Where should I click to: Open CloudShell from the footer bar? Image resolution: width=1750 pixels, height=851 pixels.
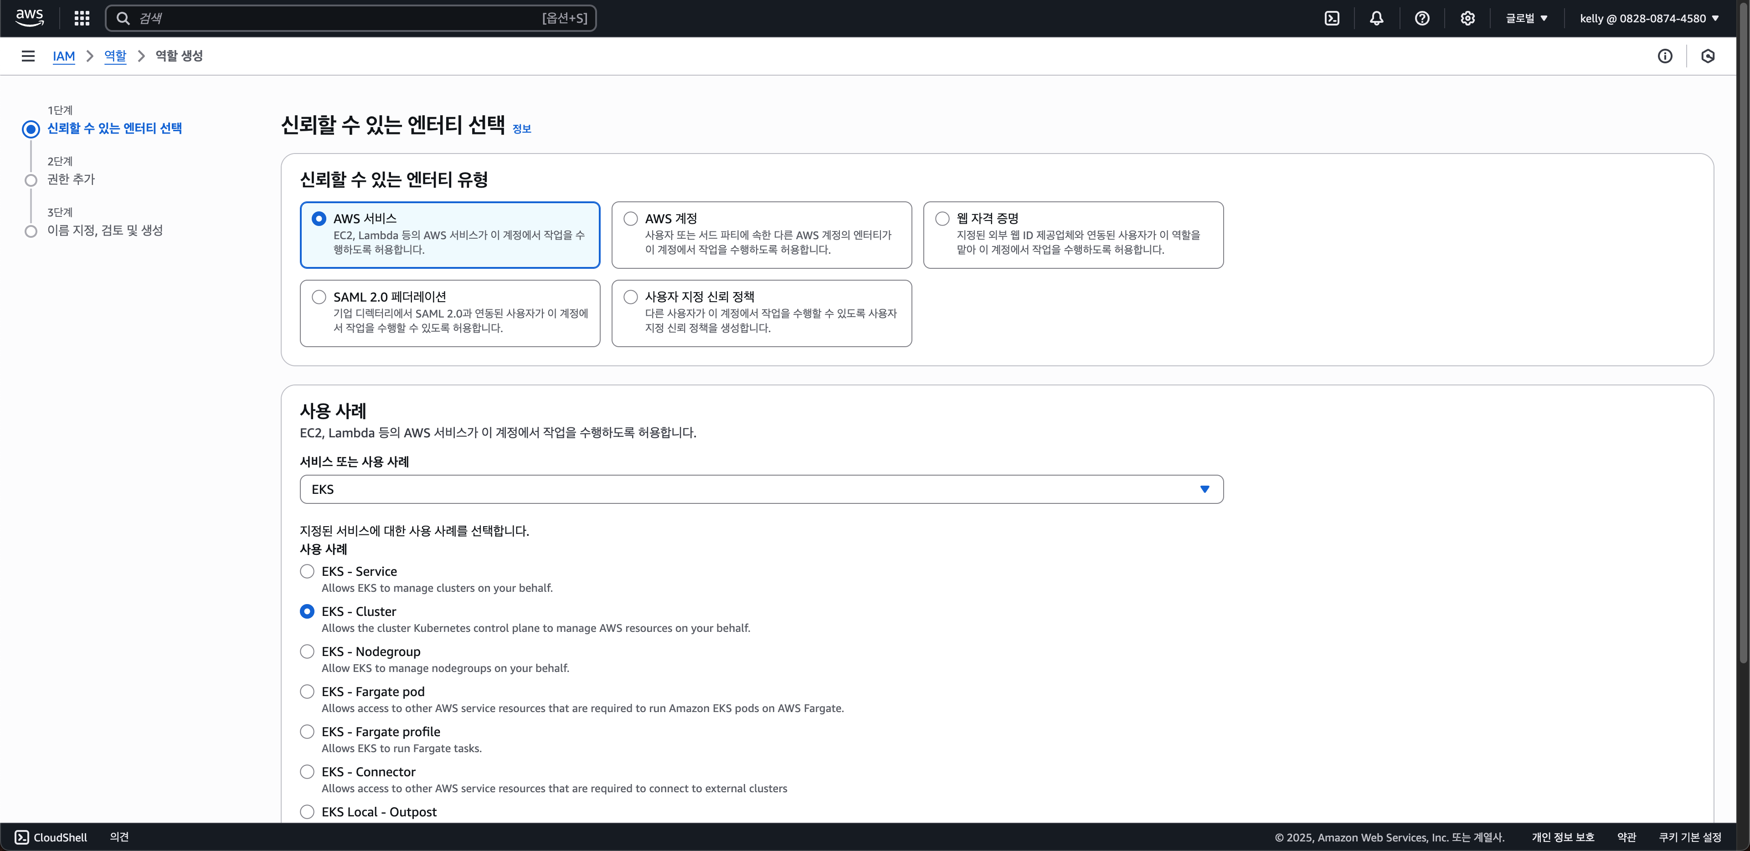(51, 837)
